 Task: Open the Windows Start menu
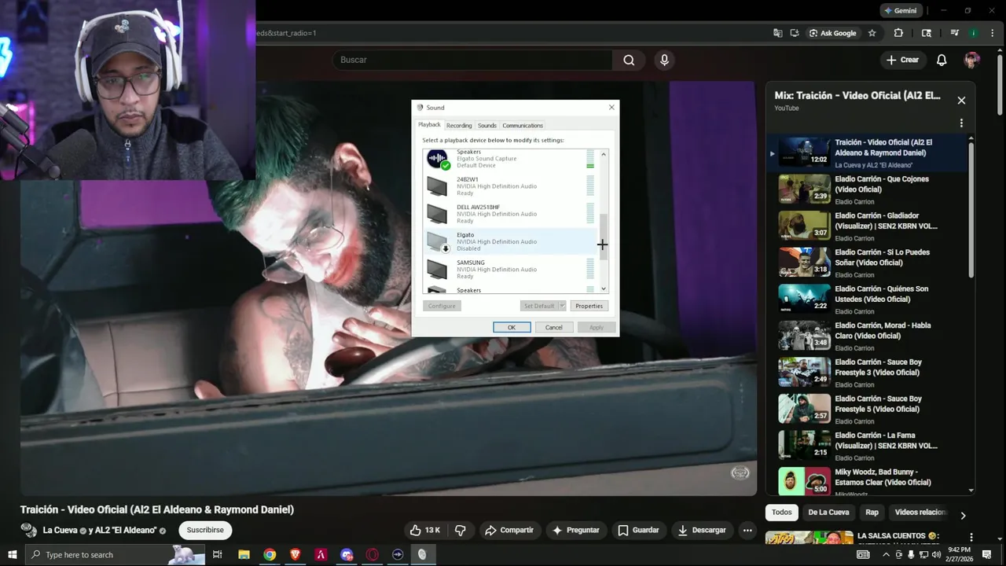12,554
